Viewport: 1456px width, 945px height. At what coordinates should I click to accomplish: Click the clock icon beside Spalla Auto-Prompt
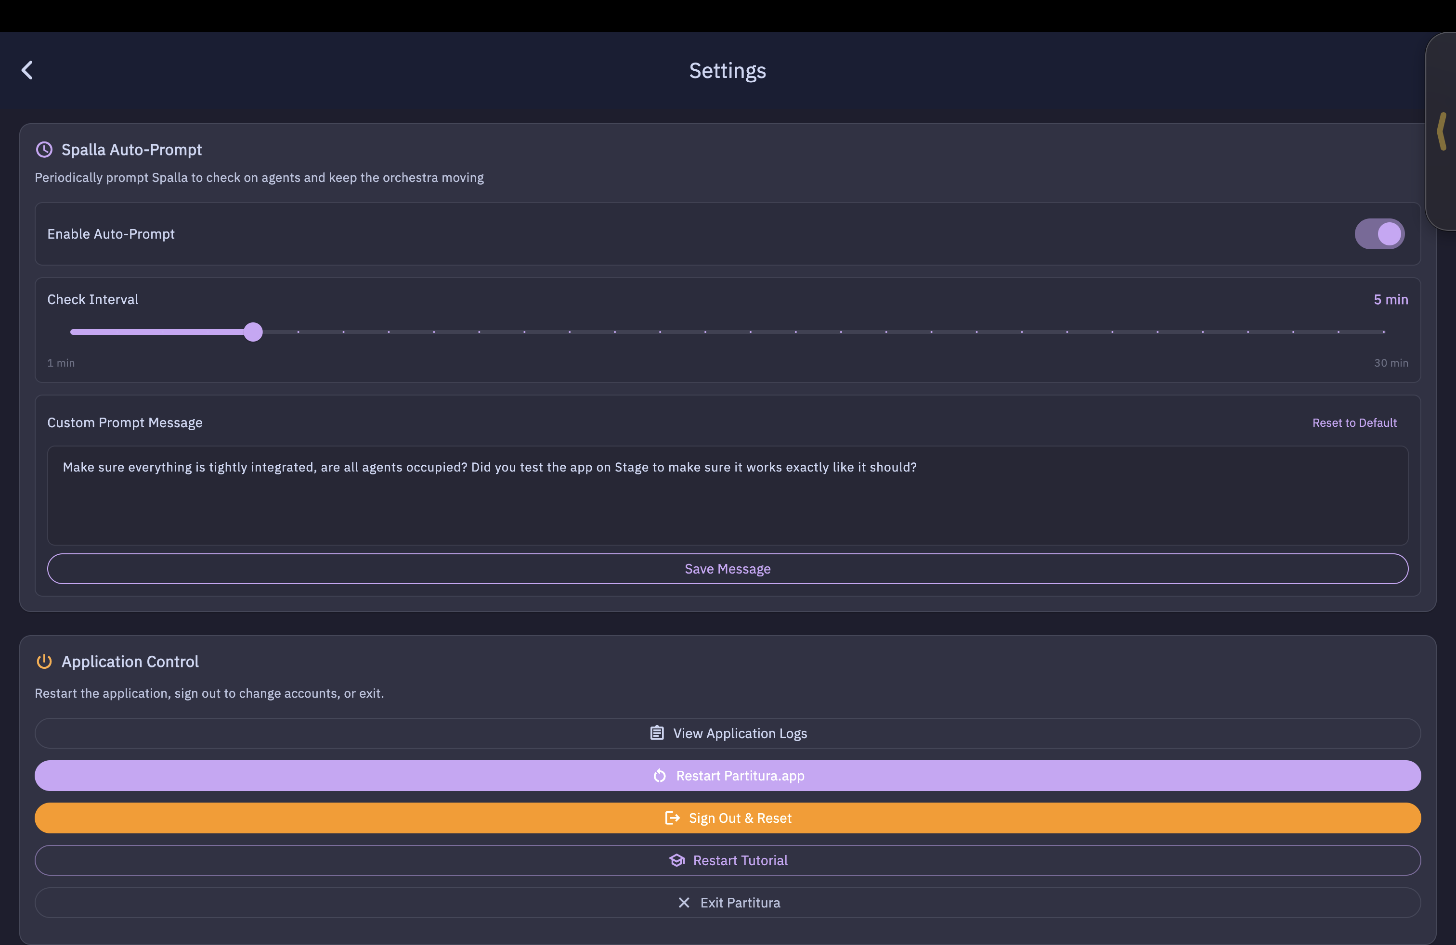(x=44, y=150)
